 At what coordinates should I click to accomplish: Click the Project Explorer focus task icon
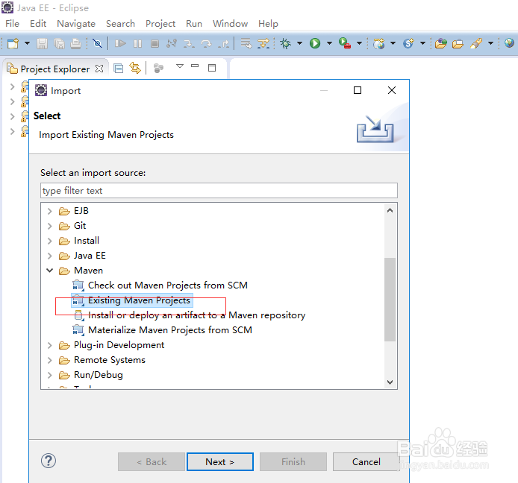(158, 69)
